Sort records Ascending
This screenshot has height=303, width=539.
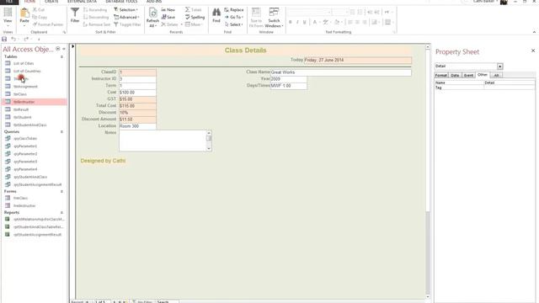pyautogui.click(x=95, y=9)
